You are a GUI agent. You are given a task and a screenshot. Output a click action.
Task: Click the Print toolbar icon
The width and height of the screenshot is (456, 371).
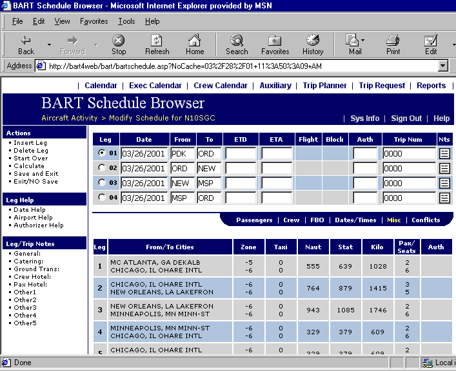(393, 44)
